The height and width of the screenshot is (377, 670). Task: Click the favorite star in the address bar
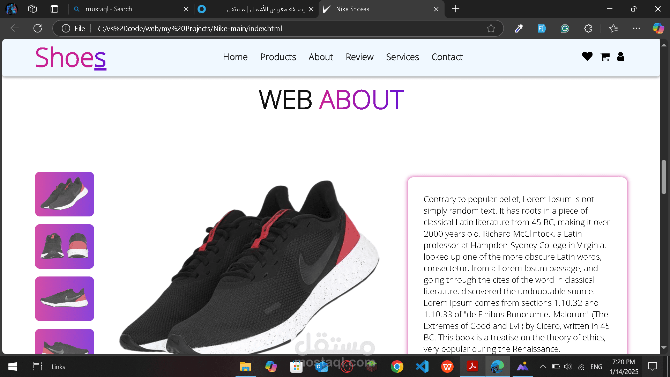(491, 29)
